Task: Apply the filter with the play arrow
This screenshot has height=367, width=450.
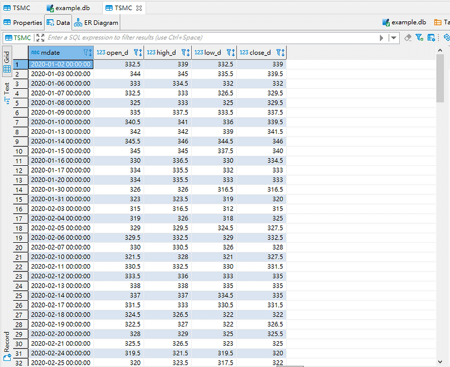Action: [x=381, y=38]
